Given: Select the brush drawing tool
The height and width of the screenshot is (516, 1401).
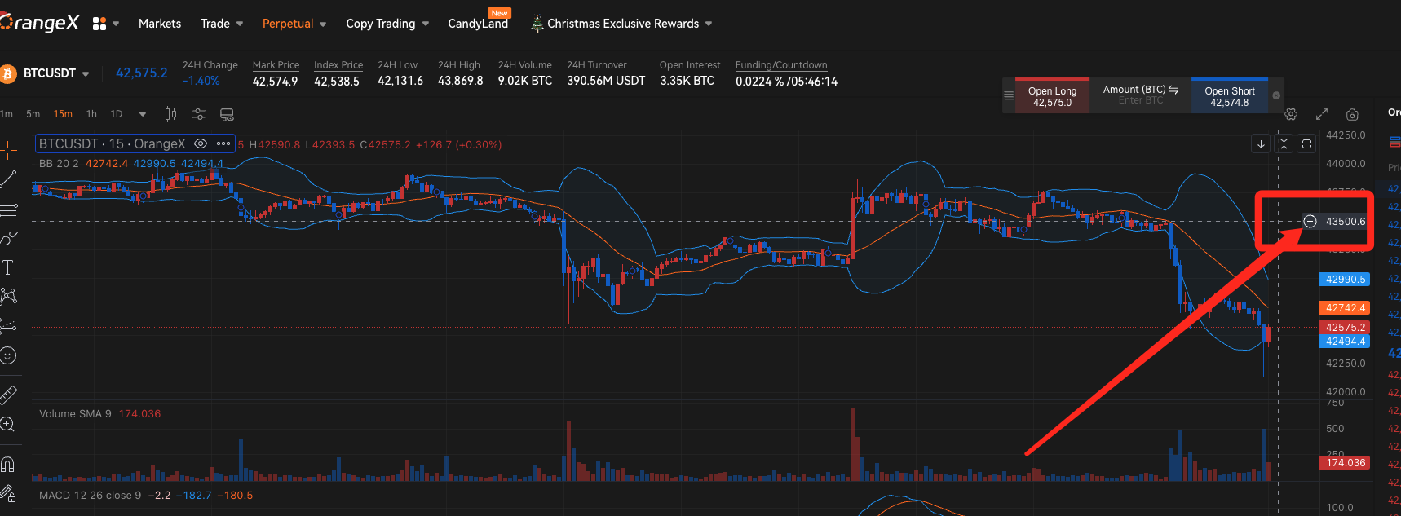Looking at the screenshot, I should tap(8, 237).
